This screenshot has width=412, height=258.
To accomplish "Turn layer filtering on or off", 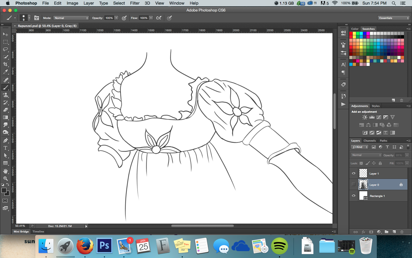I will [408, 147].
